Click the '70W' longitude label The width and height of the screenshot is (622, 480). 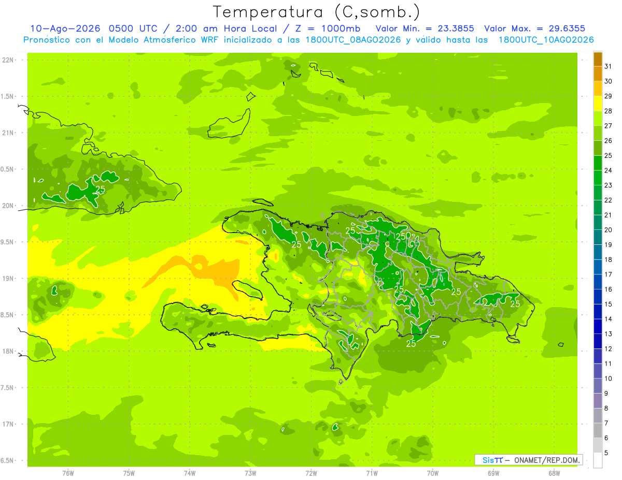click(x=432, y=473)
